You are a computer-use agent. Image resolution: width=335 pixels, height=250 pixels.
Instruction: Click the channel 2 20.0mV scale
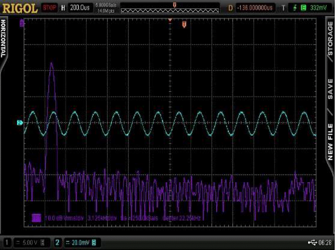coord(81,242)
